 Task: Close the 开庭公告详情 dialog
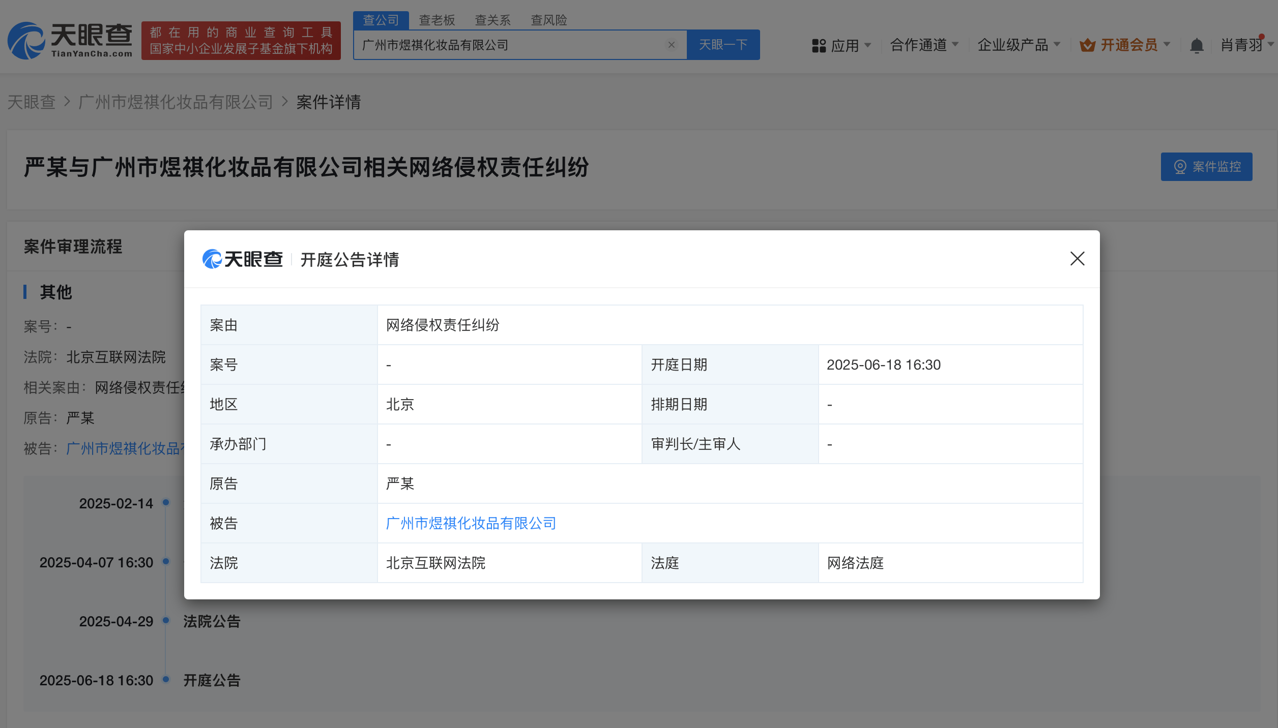[x=1077, y=259]
